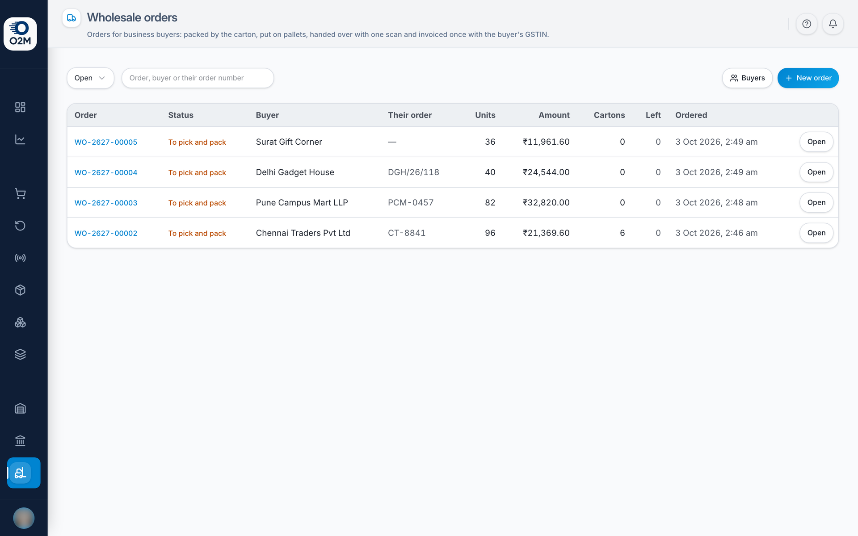This screenshot has height=536, width=858.
Task: Select the ₹11,961.60 amount cell
Action: coord(546,142)
